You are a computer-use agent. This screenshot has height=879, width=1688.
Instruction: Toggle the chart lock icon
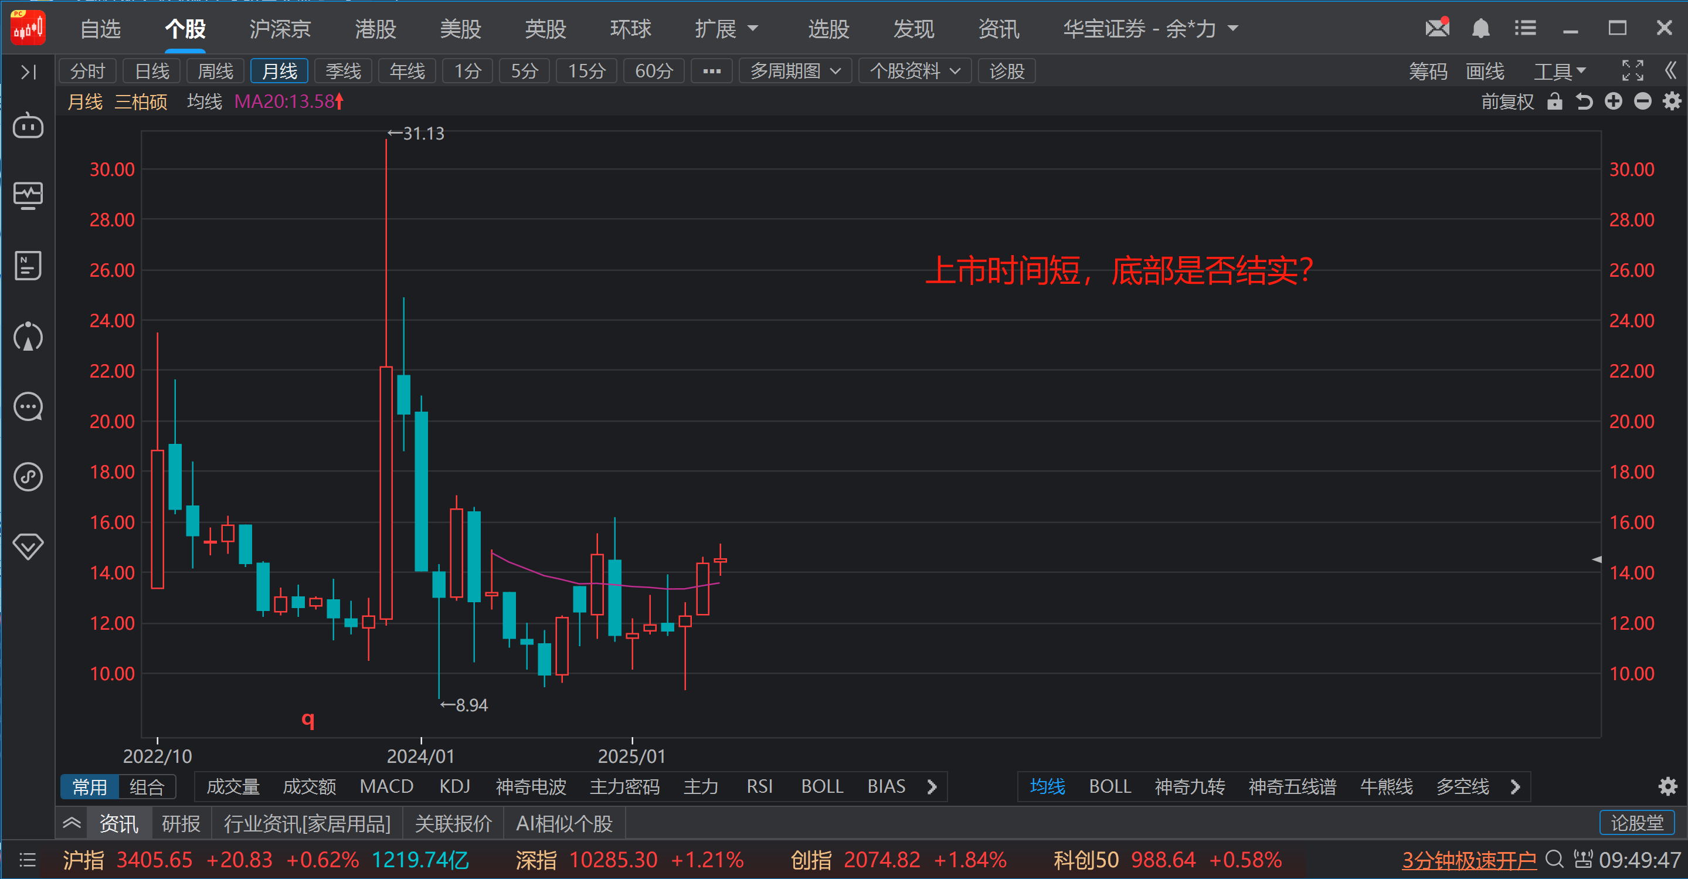pyautogui.click(x=1554, y=101)
